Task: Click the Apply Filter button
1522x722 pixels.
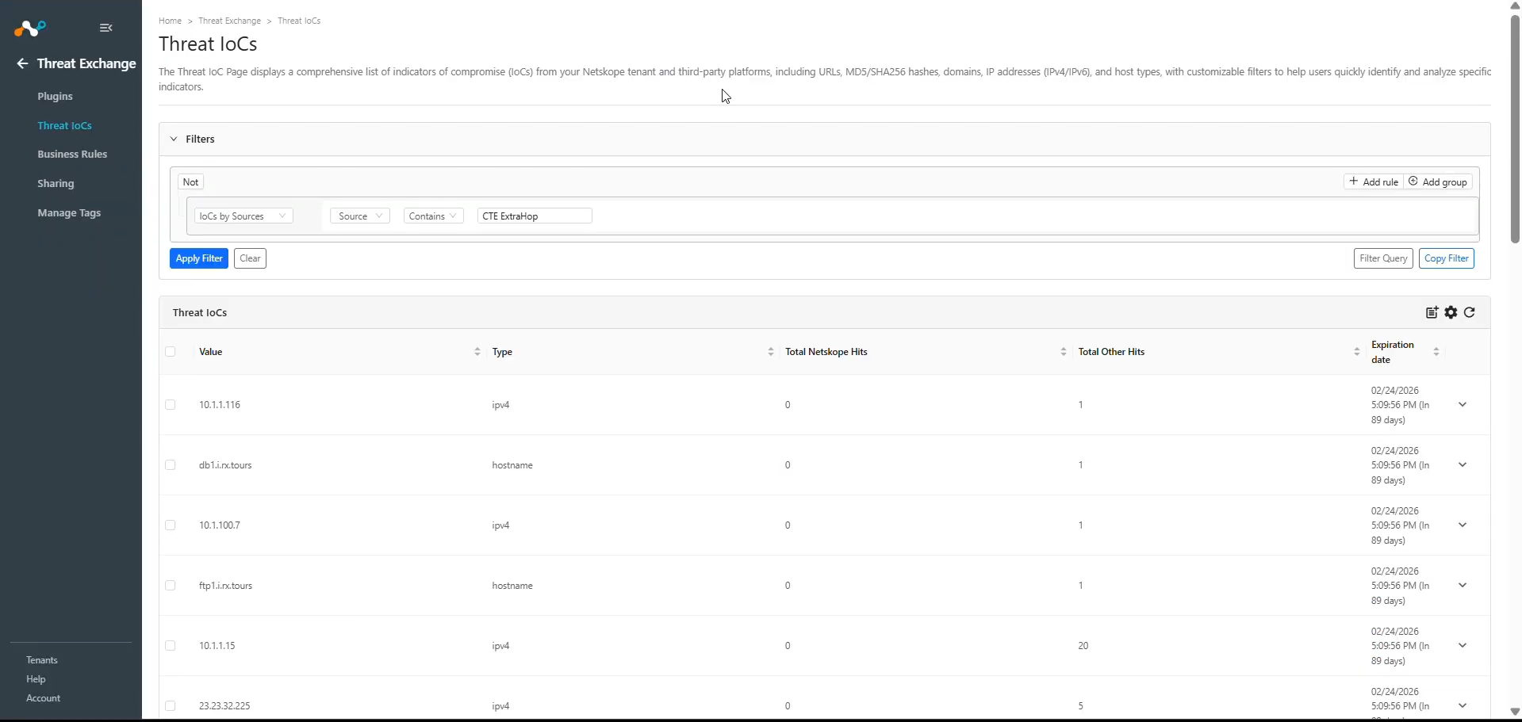Action: tap(199, 258)
